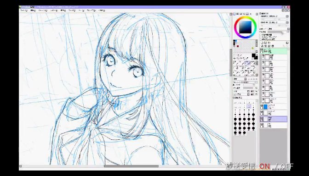Open the paper texture dropdown
309x176 pixels.
coord(279,16)
